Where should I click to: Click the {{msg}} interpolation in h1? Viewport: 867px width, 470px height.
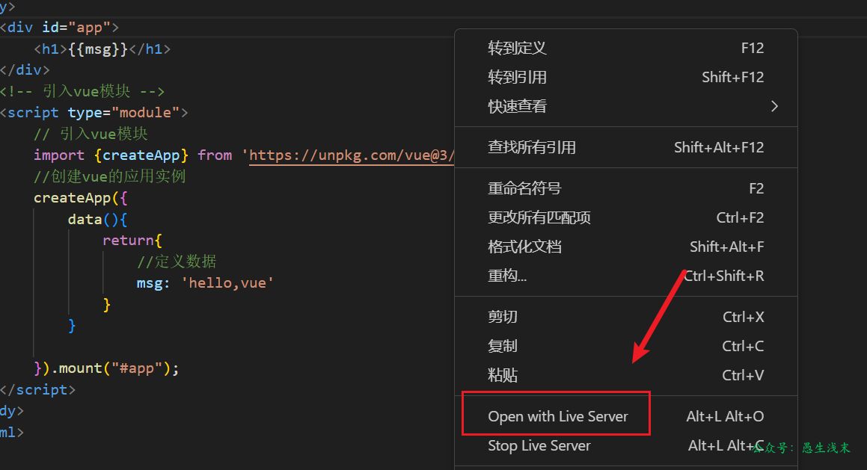pos(99,49)
